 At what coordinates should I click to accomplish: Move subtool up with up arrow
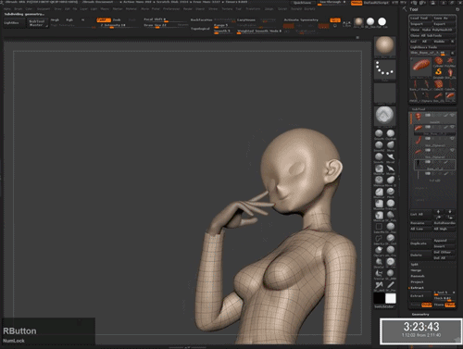pyautogui.click(x=438, y=212)
